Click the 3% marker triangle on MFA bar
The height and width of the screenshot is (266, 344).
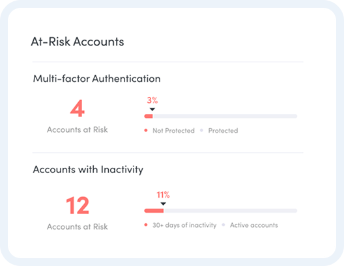tap(152, 109)
